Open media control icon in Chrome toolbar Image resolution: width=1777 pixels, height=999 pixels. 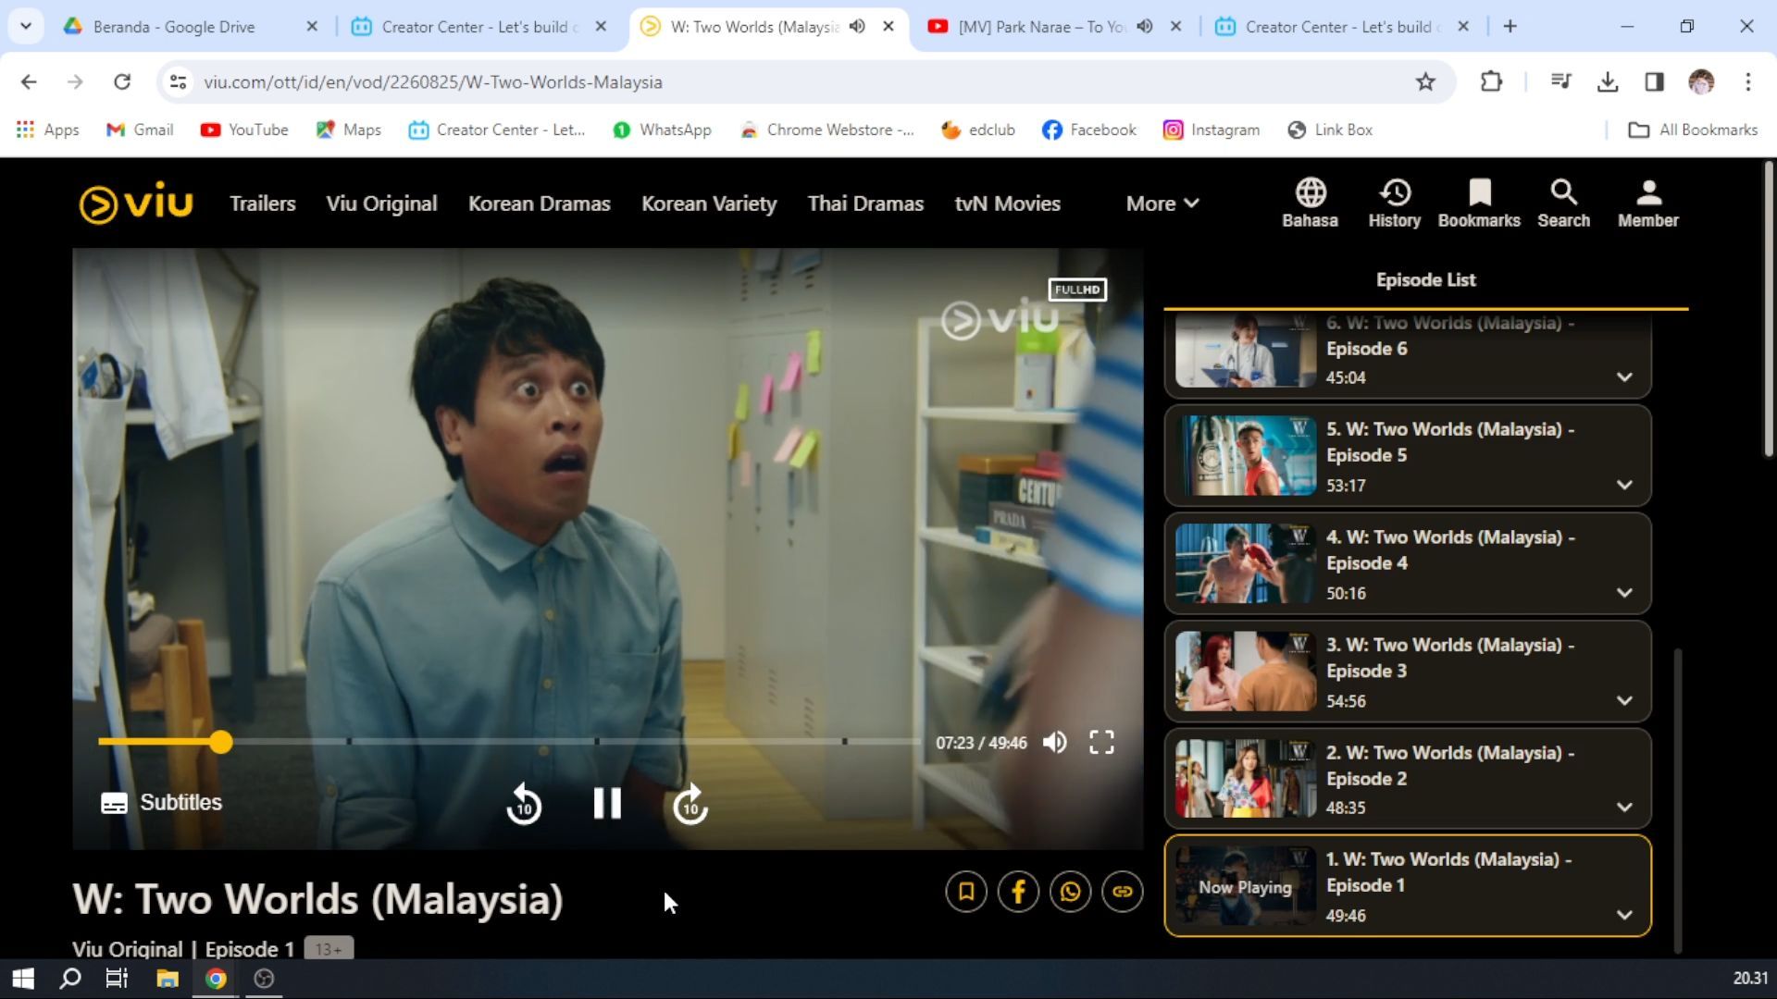tap(1560, 82)
